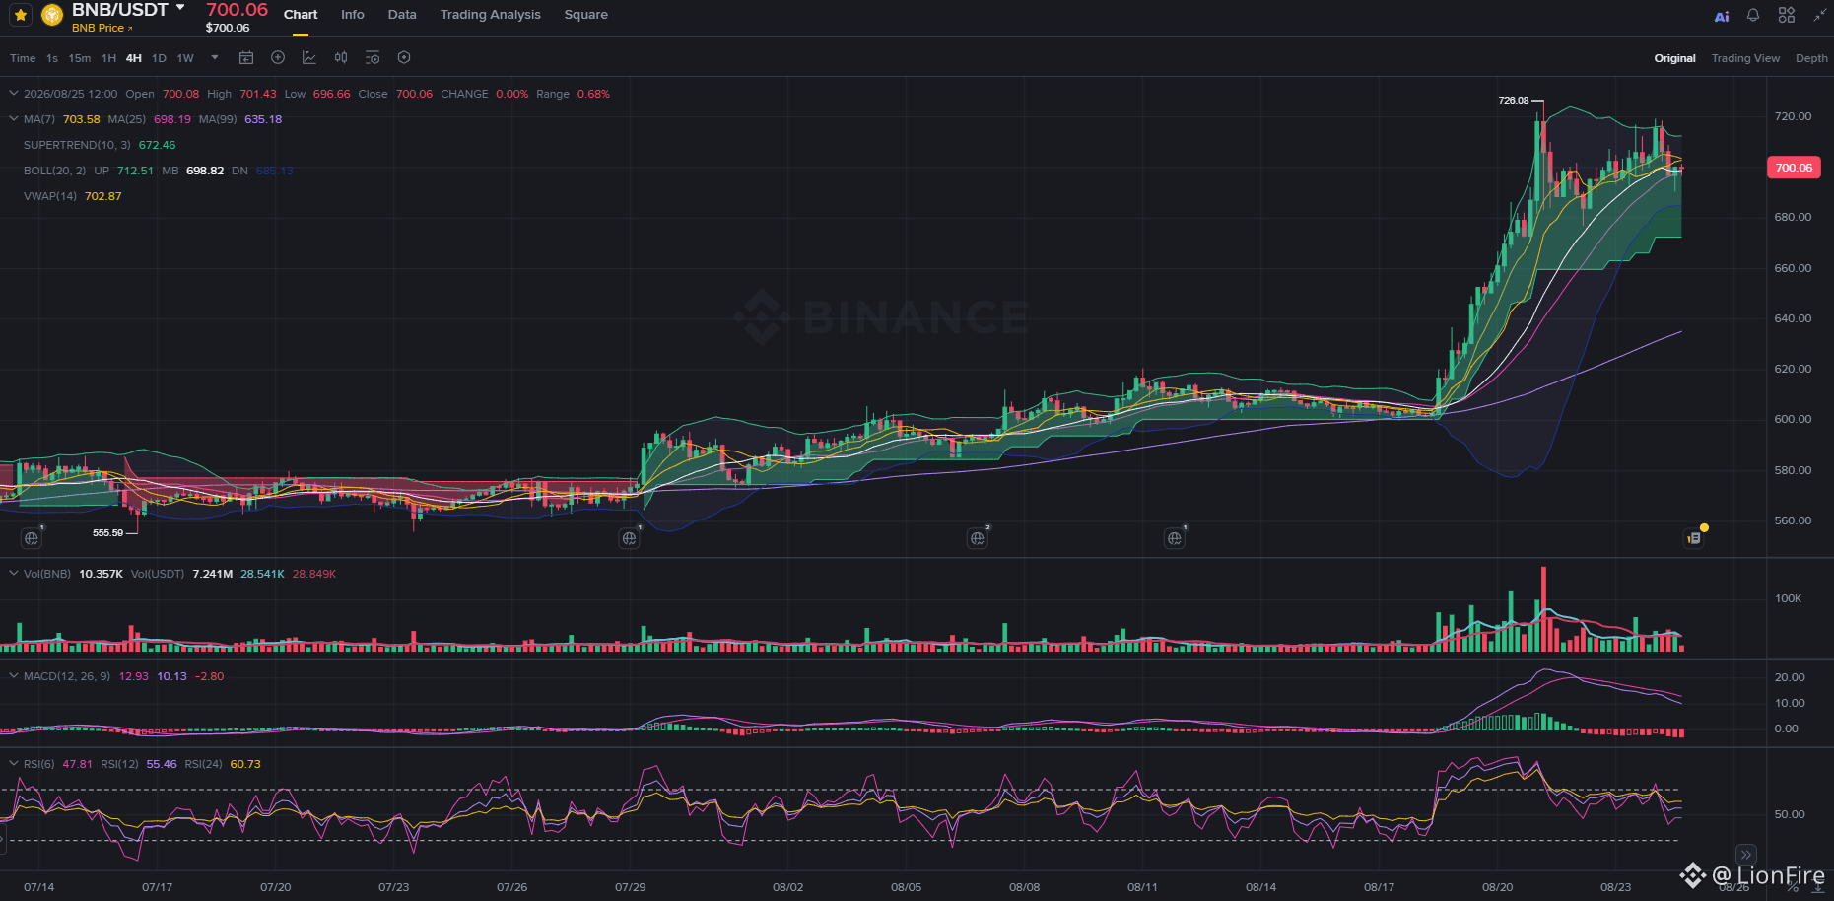Switch to the 1W timeframe
Viewport: 1834px width, 901px height.
coord(185,58)
